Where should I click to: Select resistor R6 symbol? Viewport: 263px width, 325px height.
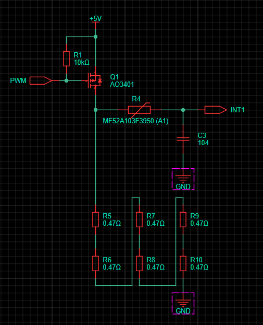click(x=95, y=263)
